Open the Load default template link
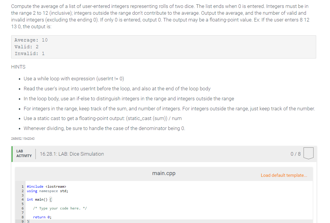This screenshot has width=330, height=223. pyautogui.click(x=284, y=175)
